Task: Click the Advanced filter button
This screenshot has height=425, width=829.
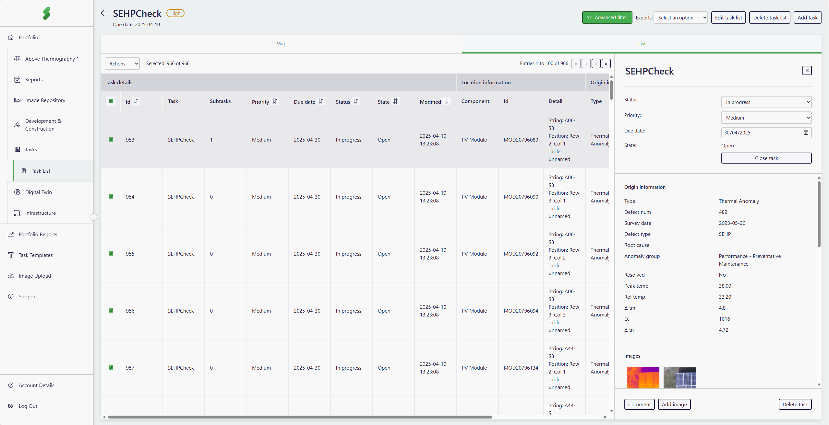Action: (x=607, y=17)
